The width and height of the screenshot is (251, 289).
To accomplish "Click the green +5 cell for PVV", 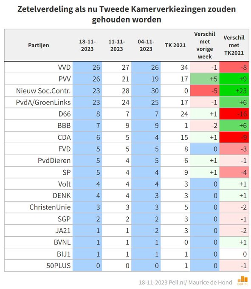I will pos(205,79).
